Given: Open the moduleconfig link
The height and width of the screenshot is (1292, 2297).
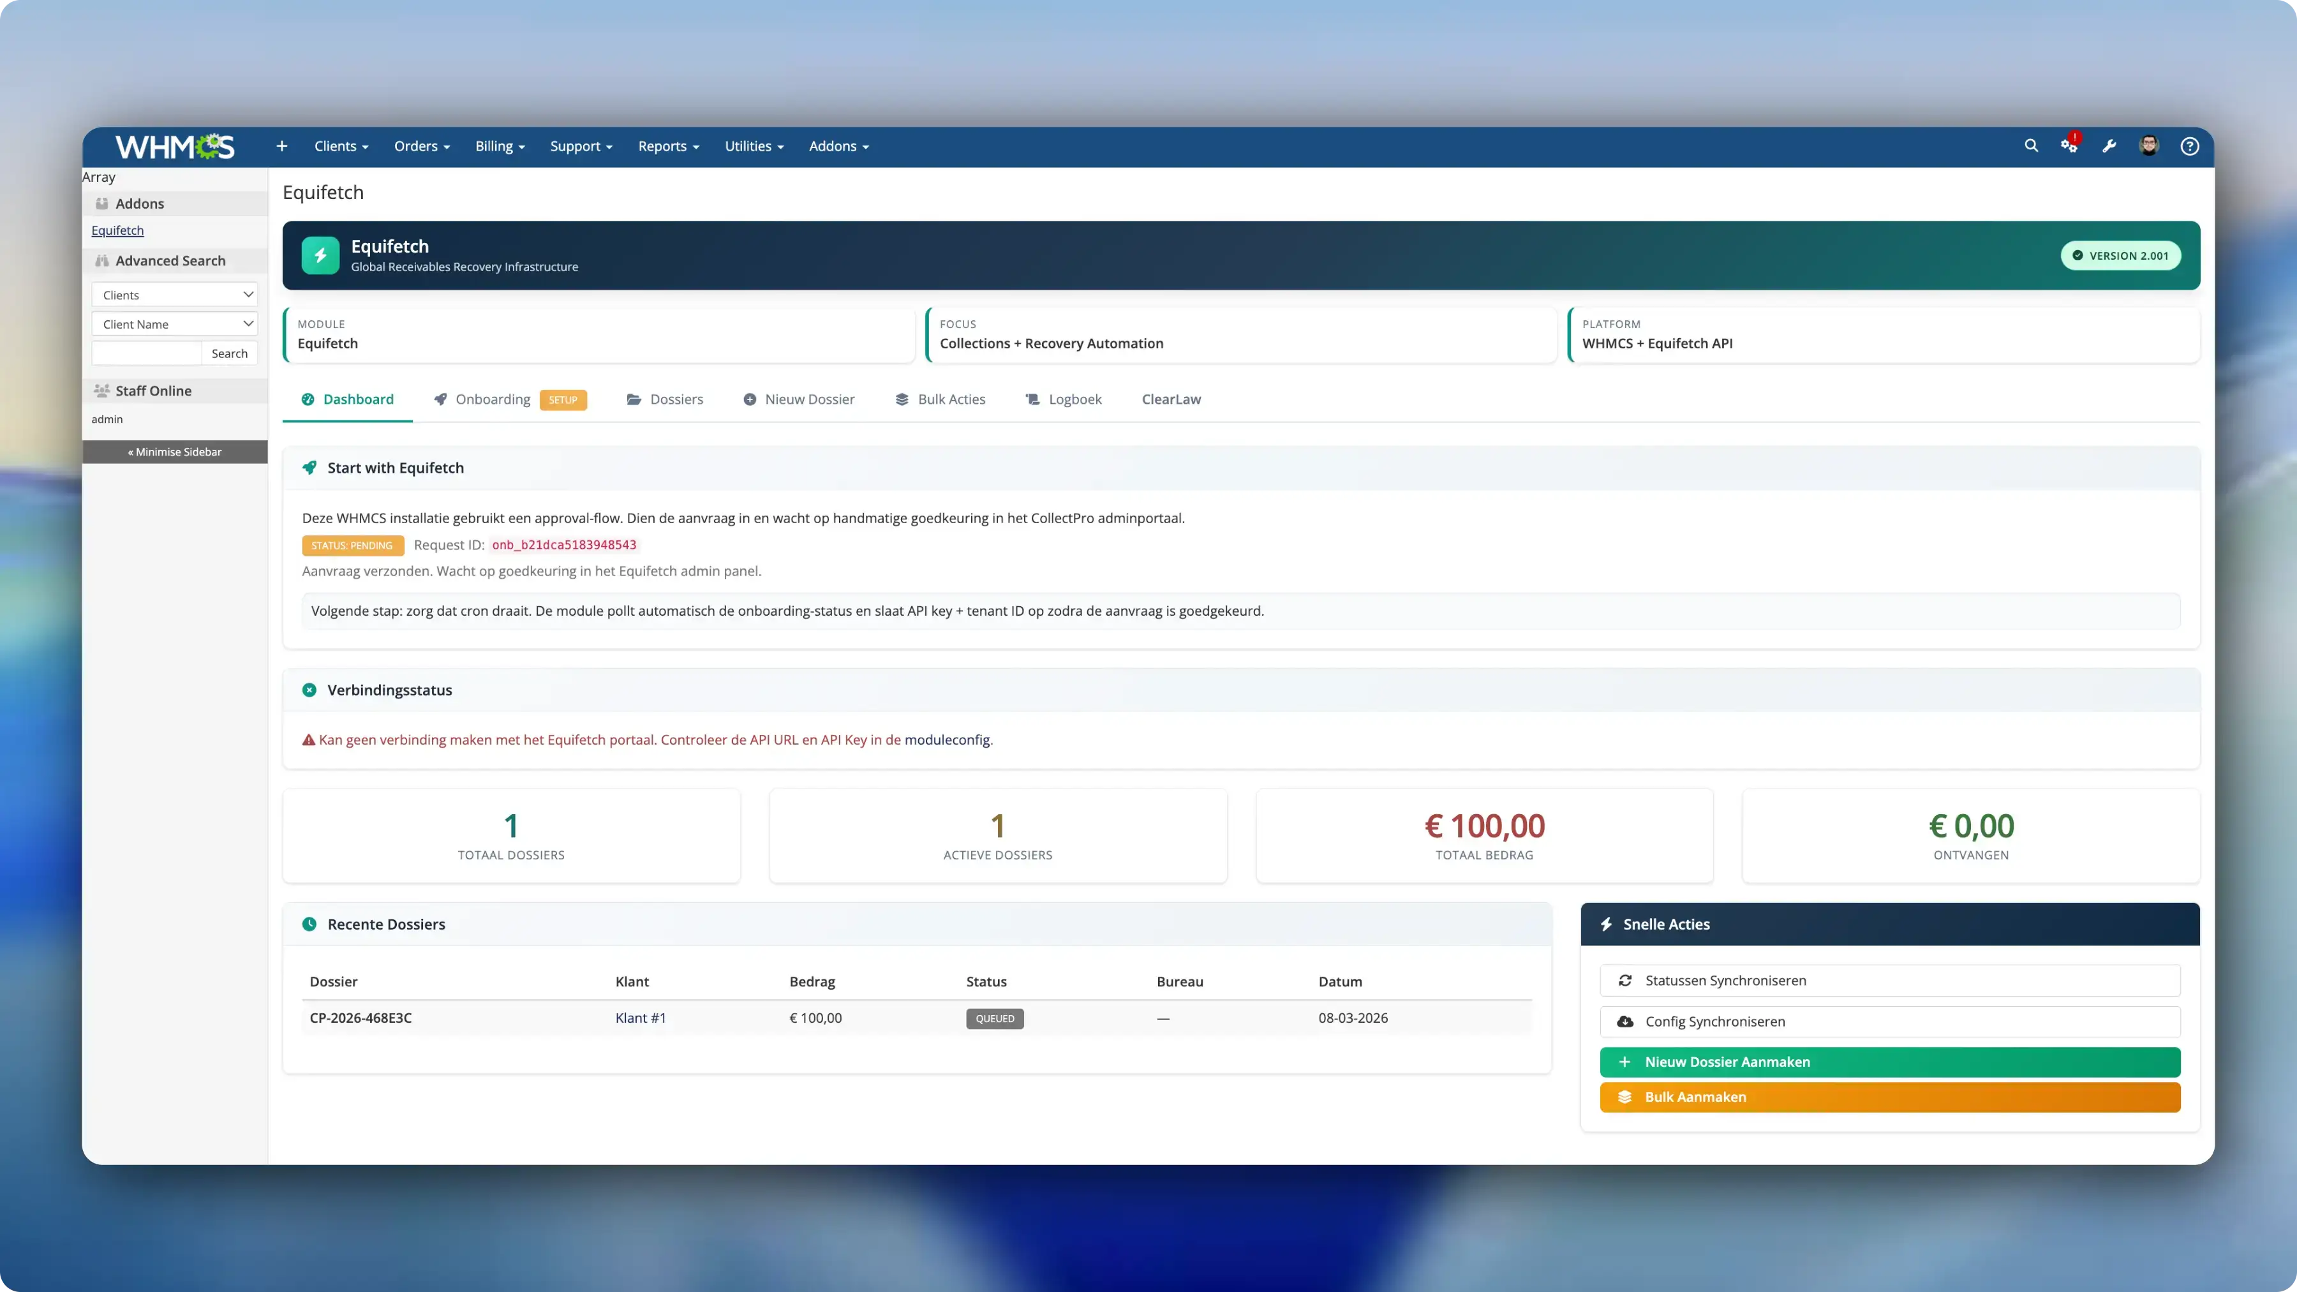Looking at the screenshot, I should pos(948,739).
